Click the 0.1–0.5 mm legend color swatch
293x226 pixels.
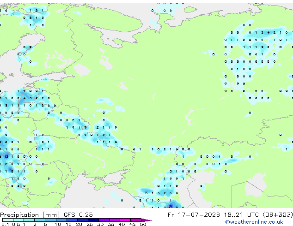[8, 220]
